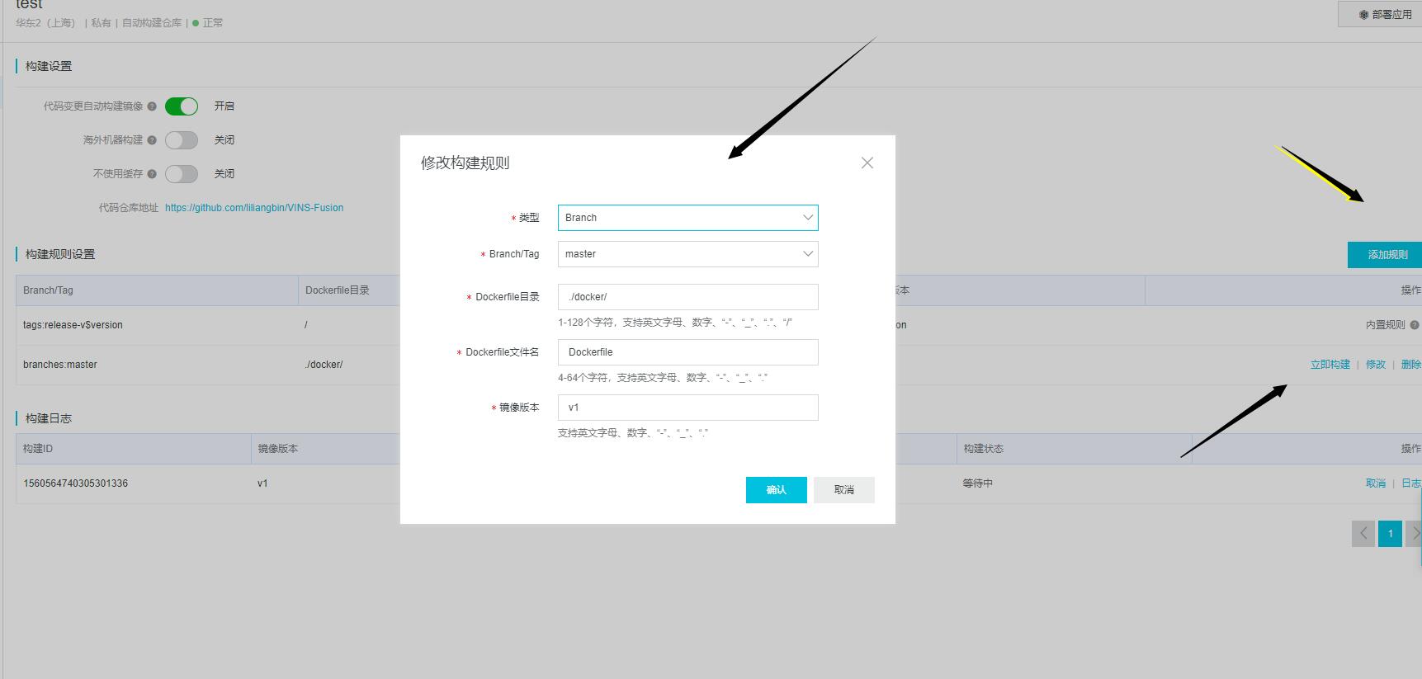
Task: Close the 修改构建规则 dialog
Action: [867, 163]
